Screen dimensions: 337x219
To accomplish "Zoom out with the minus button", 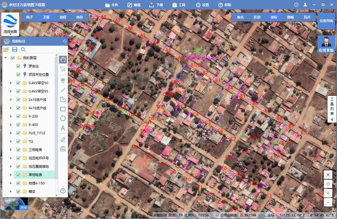I will [328, 203].
